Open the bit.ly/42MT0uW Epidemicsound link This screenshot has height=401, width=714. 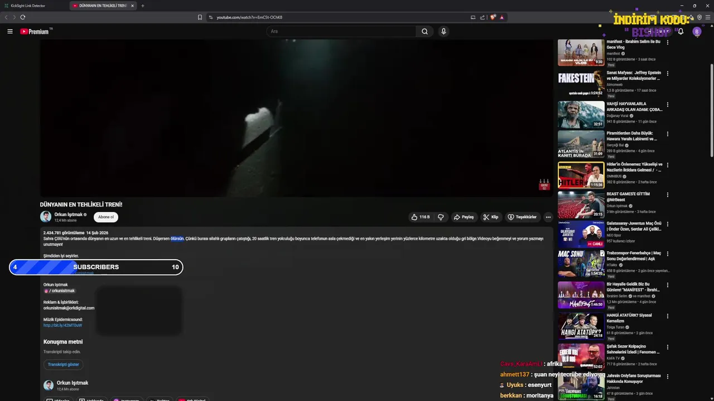pyautogui.click(x=62, y=325)
